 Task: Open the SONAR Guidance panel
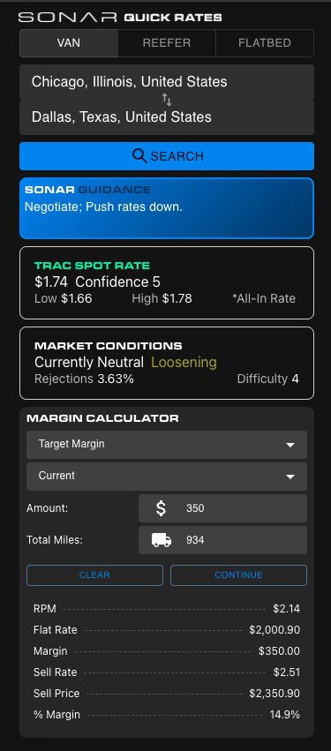pos(167,208)
